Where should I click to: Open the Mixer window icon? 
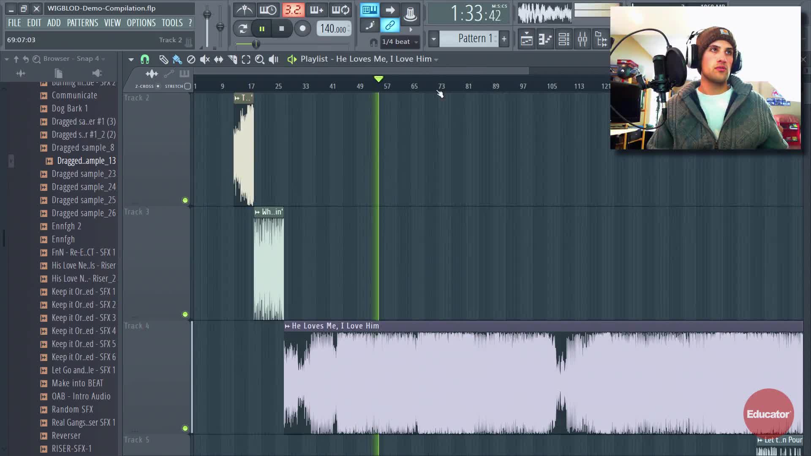coord(582,39)
